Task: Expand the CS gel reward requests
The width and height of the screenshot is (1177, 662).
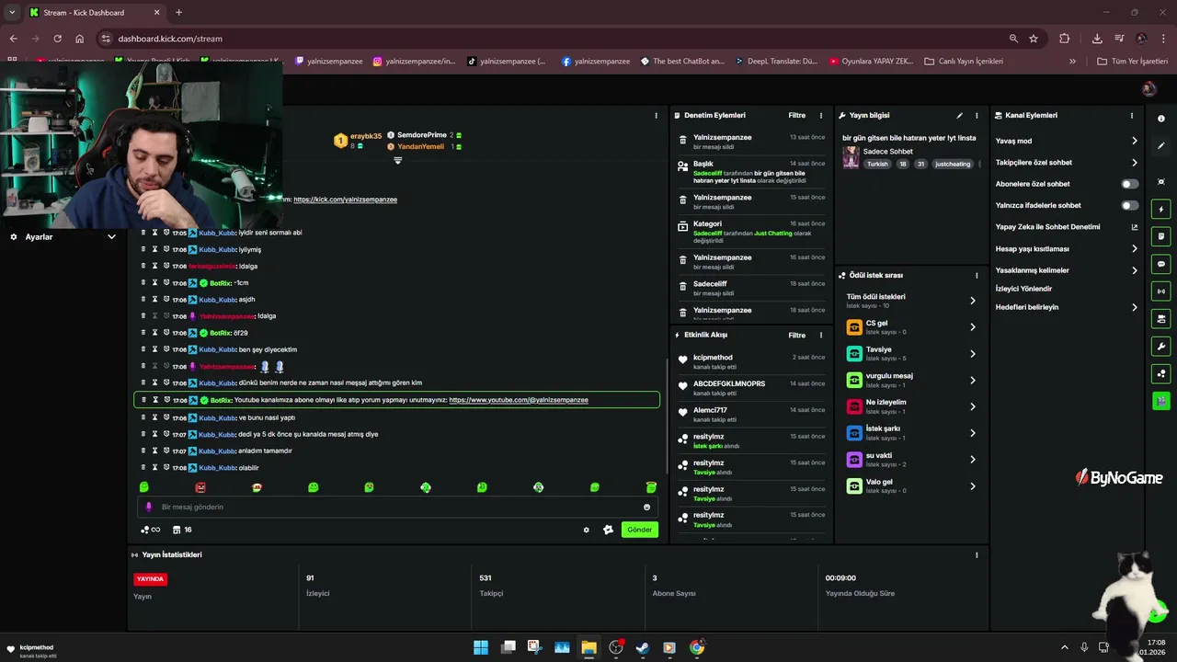Action: coord(972,327)
